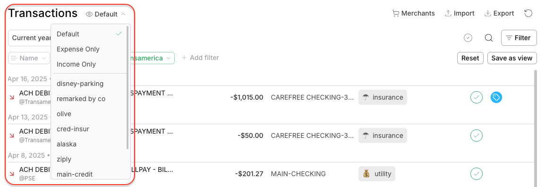The width and height of the screenshot is (545, 187).
Task: Click the blue tag icon on the $1,015.00 transaction
Action: coord(496,97)
